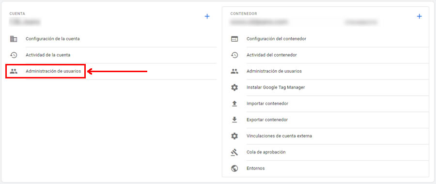This screenshot has width=436, height=184.
Task: Click the CUENTA section heading
Action: coord(17,14)
